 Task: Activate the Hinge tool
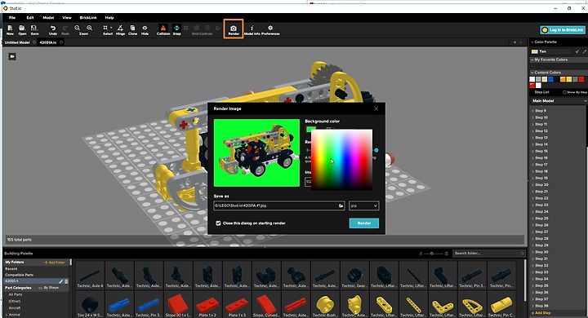click(x=120, y=28)
